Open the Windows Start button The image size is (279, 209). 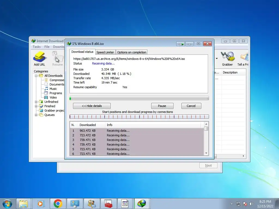click(7, 204)
